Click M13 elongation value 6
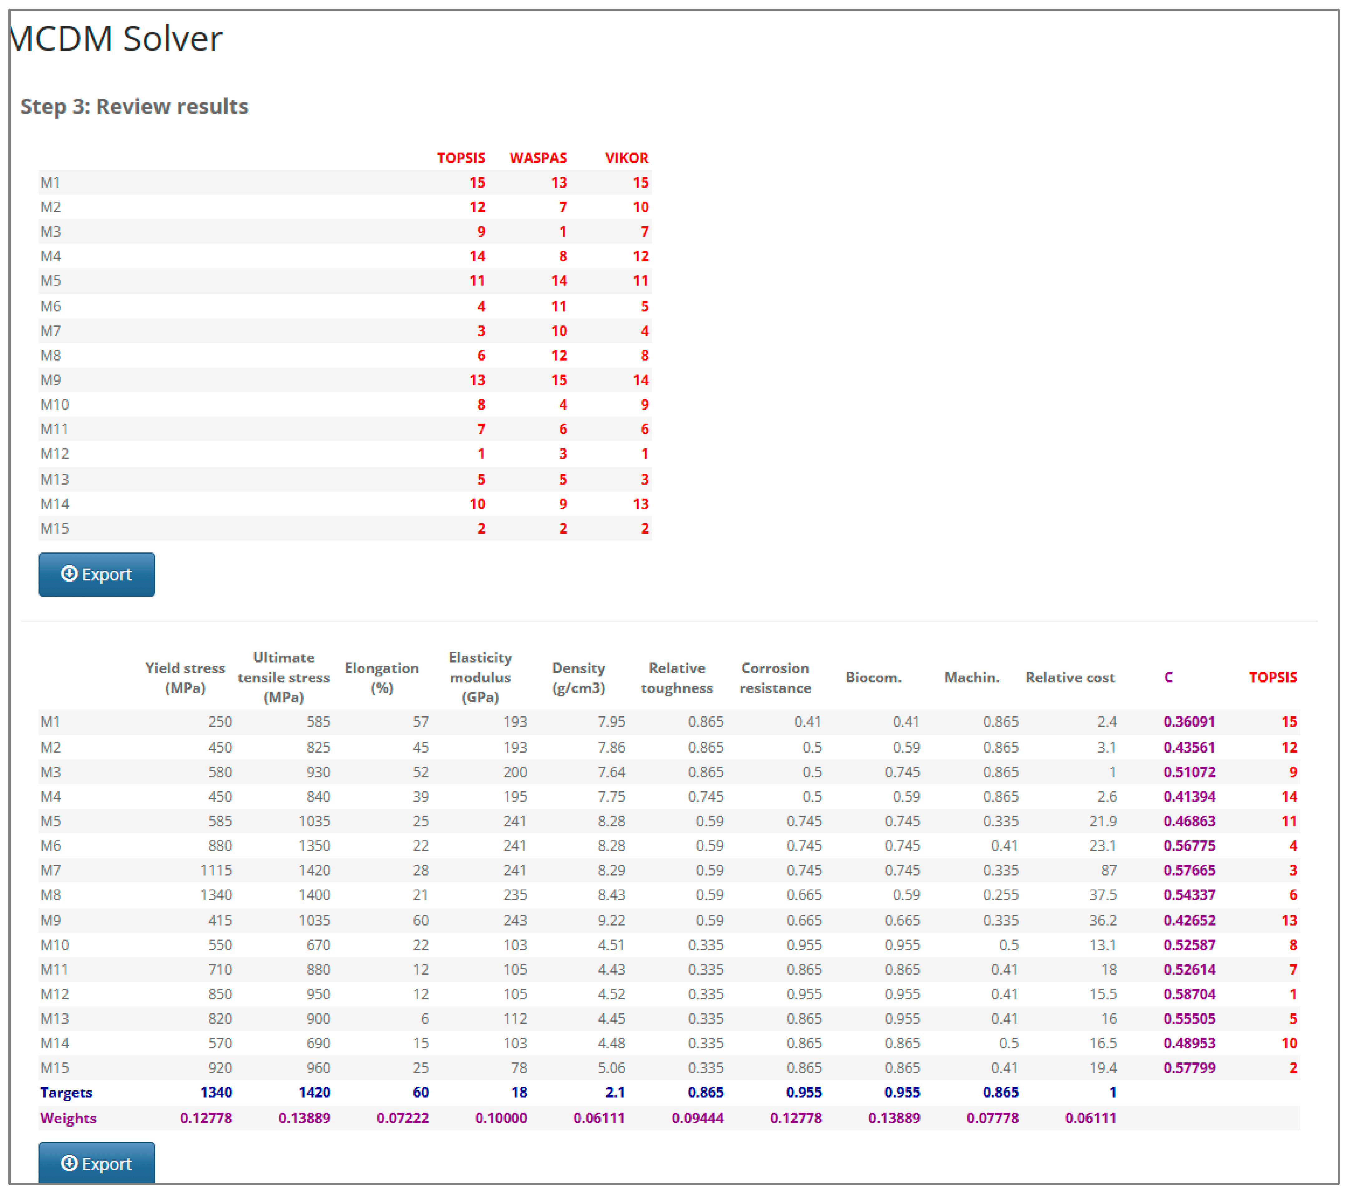This screenshot has height=1195, width=1350. pos(425,1019)
